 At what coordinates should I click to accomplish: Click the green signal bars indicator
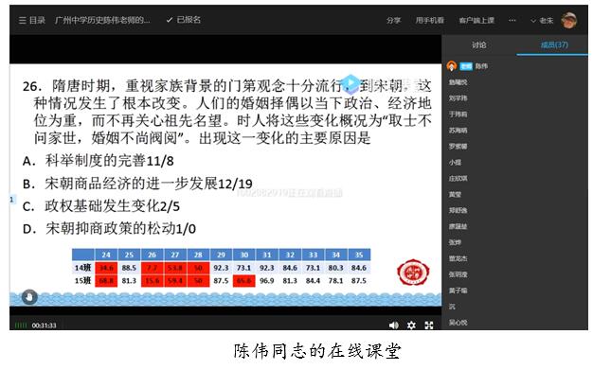21,326
